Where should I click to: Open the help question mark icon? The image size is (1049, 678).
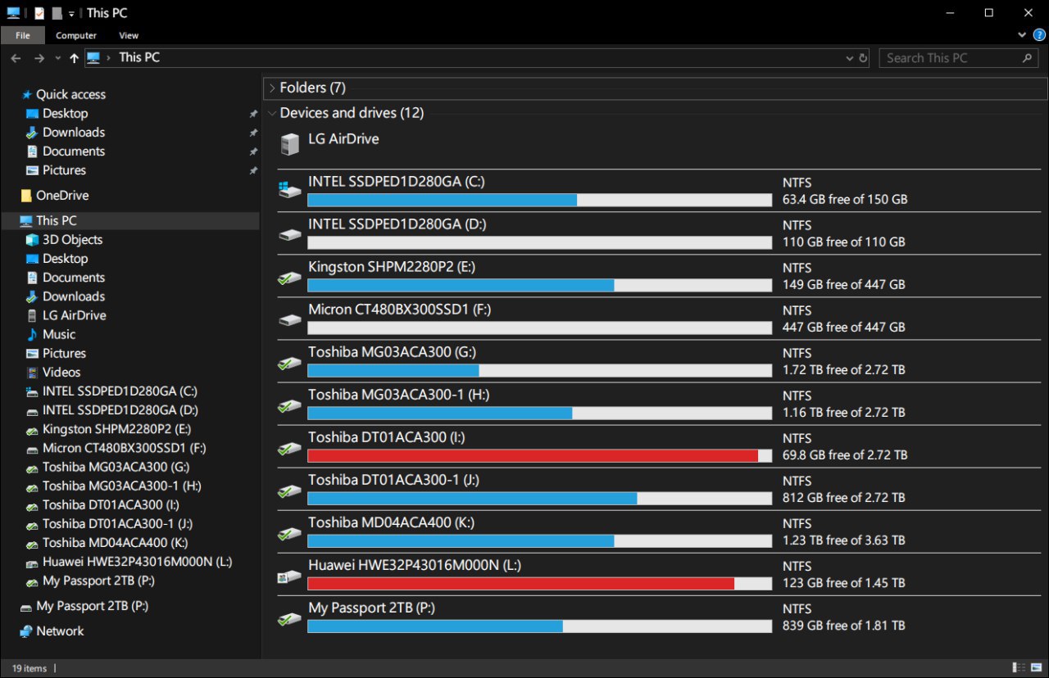point(1039,35)
